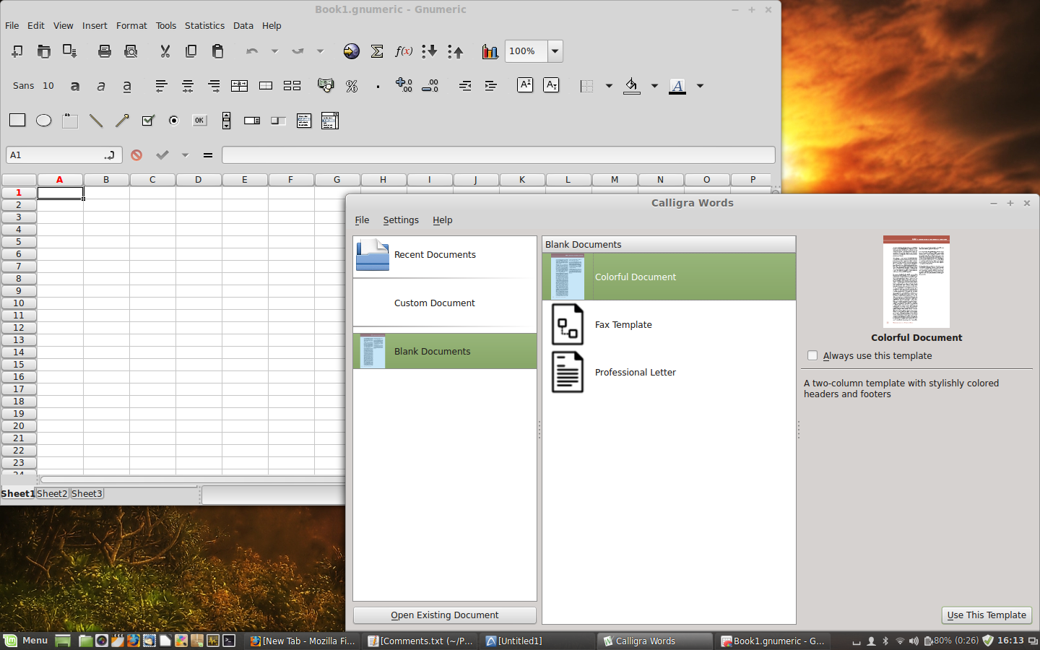Center across selection icon
1040x650 pixels.
point(240,86)
